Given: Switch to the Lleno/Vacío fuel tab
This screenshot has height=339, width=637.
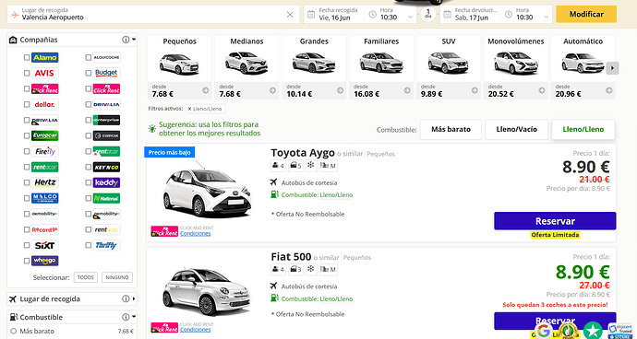Looking at the screenshot, I should pyautogui.click(x=516, y=129).
